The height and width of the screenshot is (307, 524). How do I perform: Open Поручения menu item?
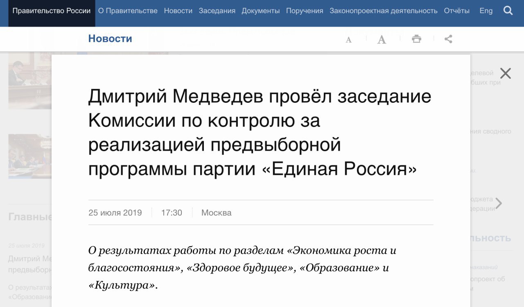[x=305, y=11]
